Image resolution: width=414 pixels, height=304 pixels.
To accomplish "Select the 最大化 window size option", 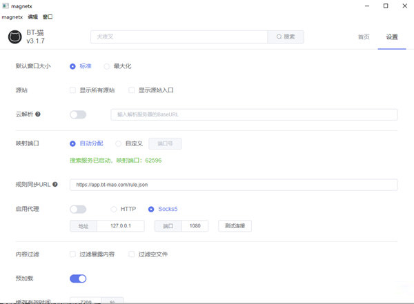I will point(107,66).
